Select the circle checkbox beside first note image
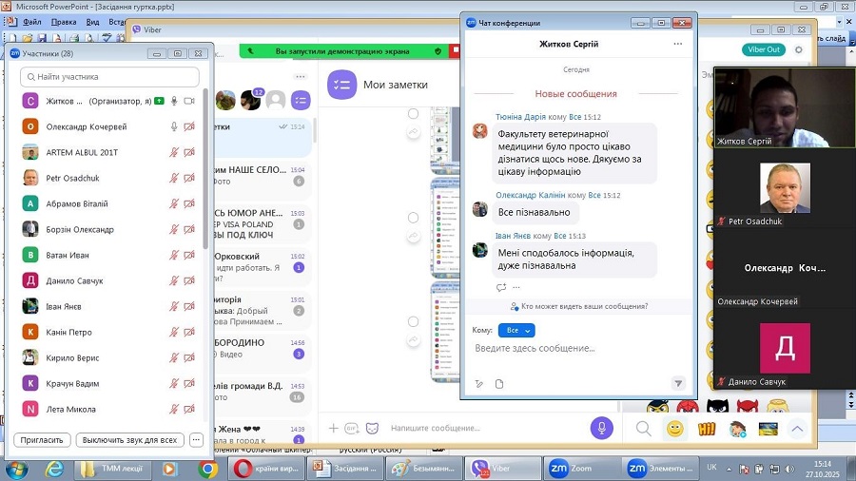This screenshot has width=856, height=481. pyautogui.click(x=413, y=114)
